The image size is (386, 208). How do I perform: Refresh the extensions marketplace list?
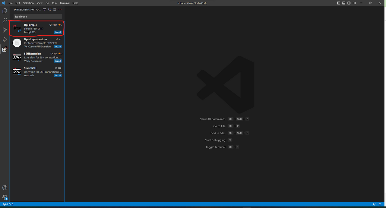click(49, 9)
